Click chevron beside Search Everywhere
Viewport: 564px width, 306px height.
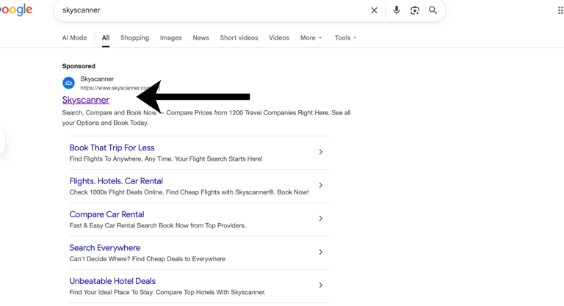coord(320,252)
